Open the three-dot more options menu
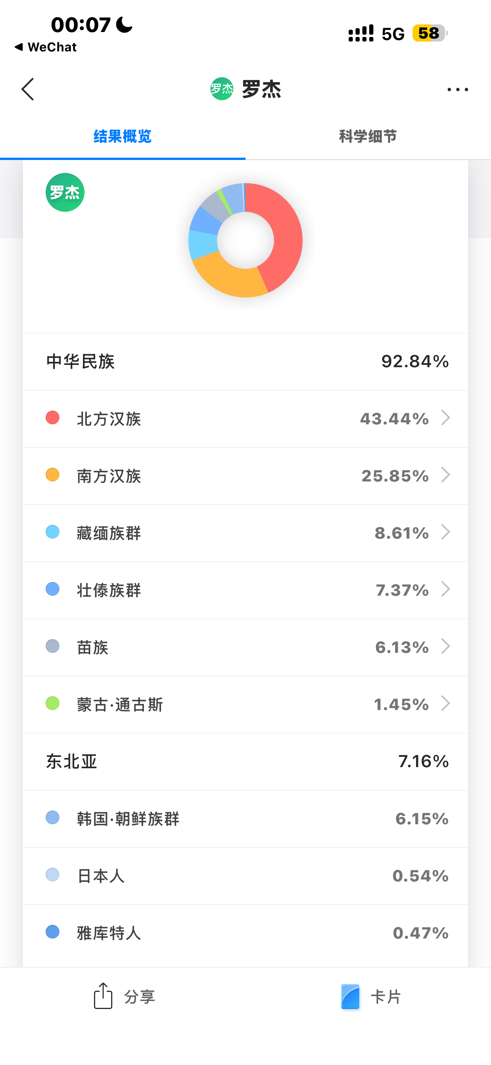This screenshot has width=491, height=1065. (x=458, y=89)
